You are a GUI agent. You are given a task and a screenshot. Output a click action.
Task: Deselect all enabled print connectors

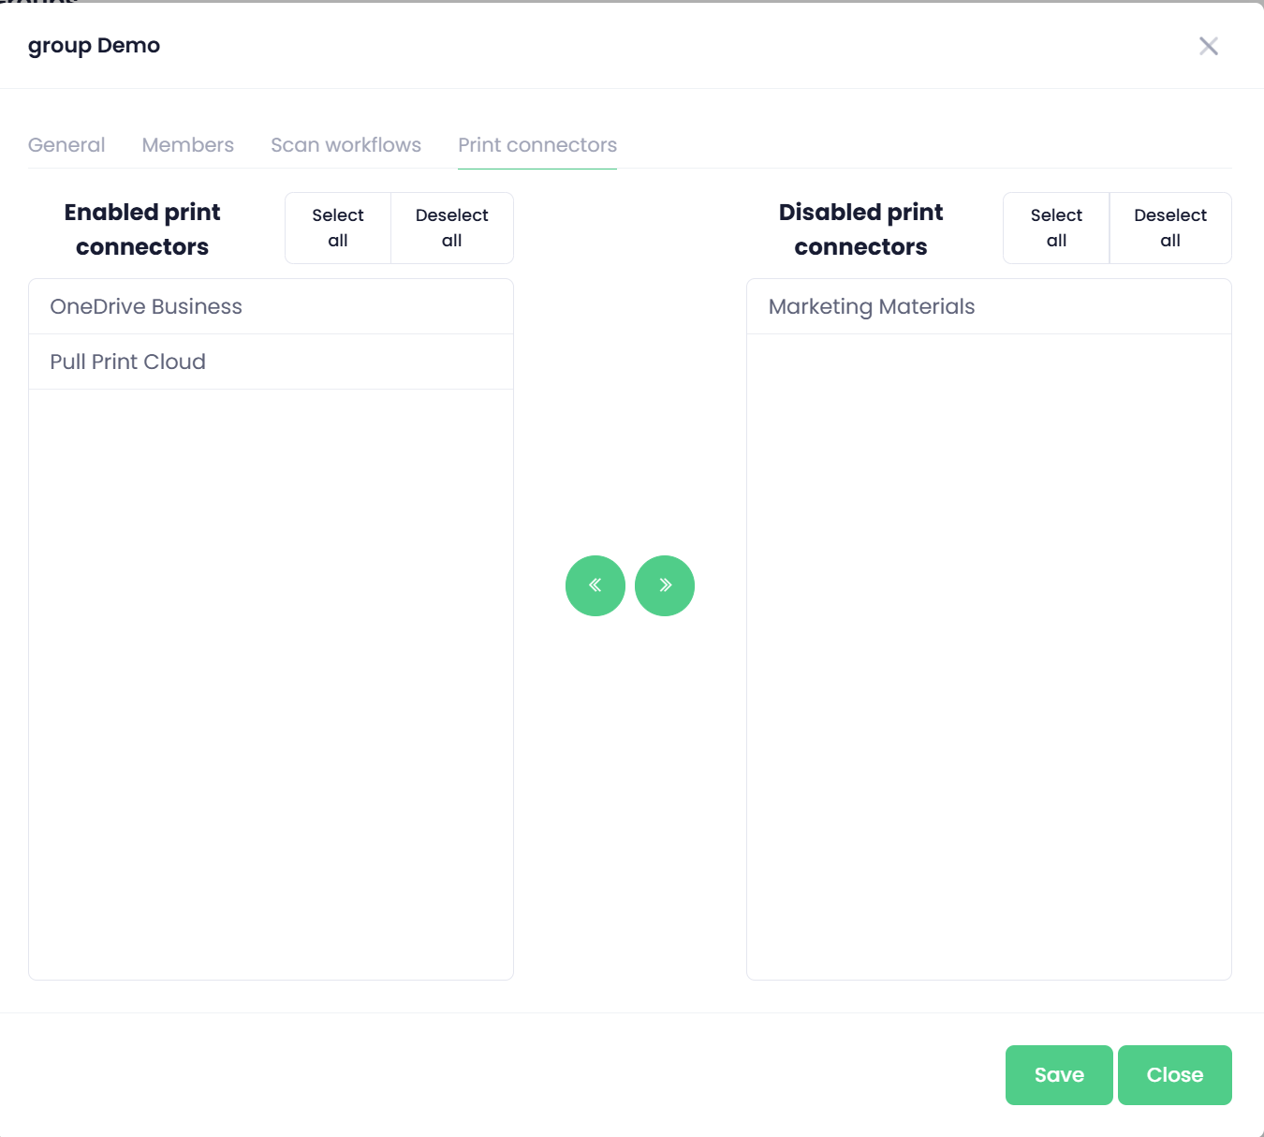click(451, 228)
